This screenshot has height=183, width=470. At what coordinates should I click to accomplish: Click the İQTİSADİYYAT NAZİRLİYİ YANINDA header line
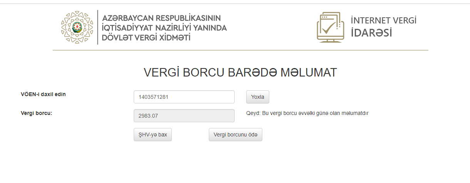(x=164, y=28)
